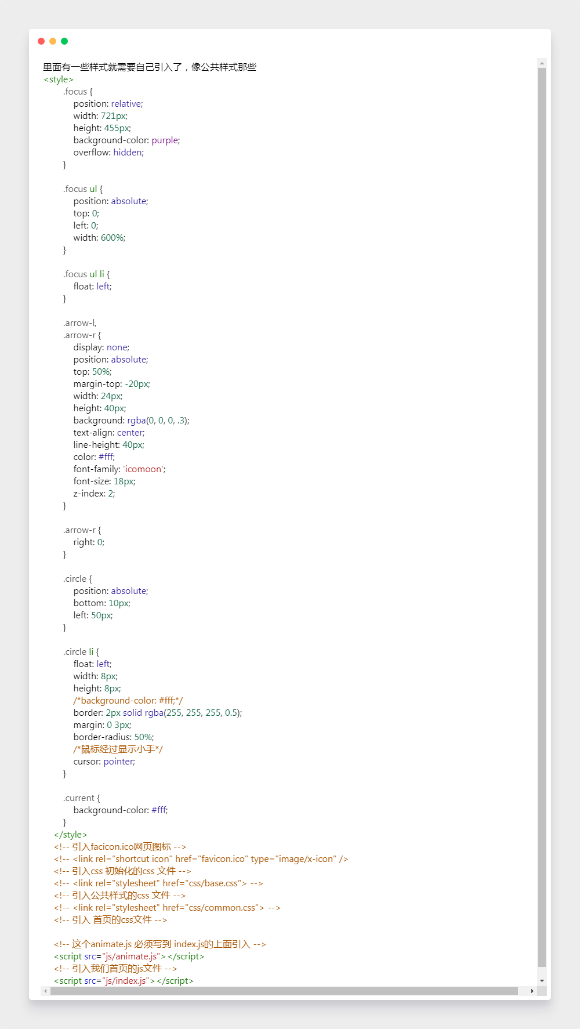Click vertical scrollbar up arrow
Screen dimensions: 580x1029
point(542,63)
